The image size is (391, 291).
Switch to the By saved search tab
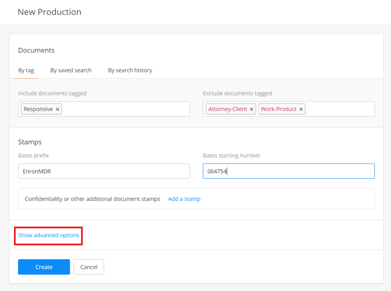click(71, 71)
